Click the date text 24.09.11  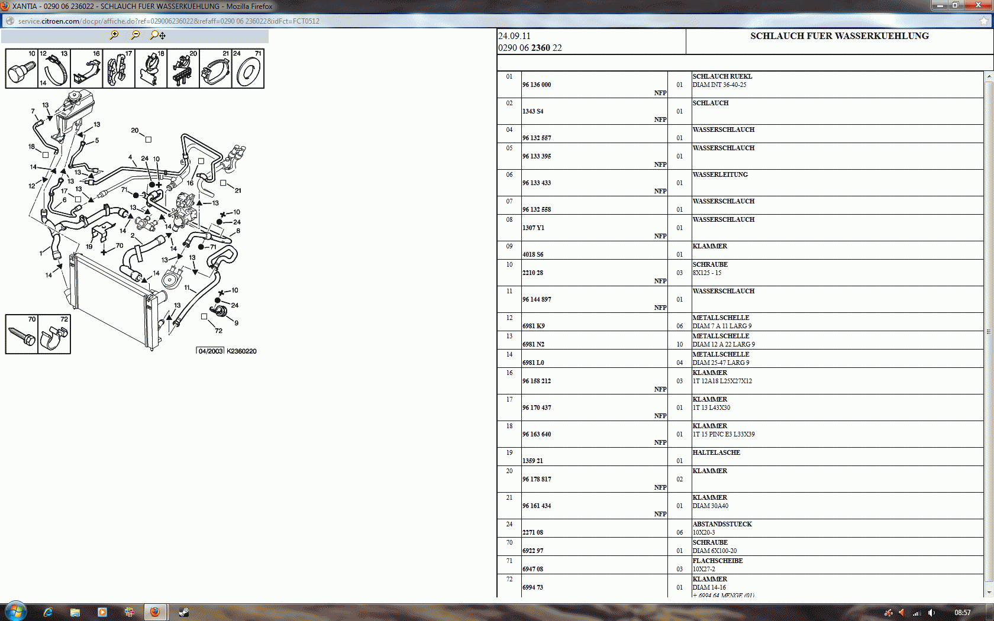[514, 36]
